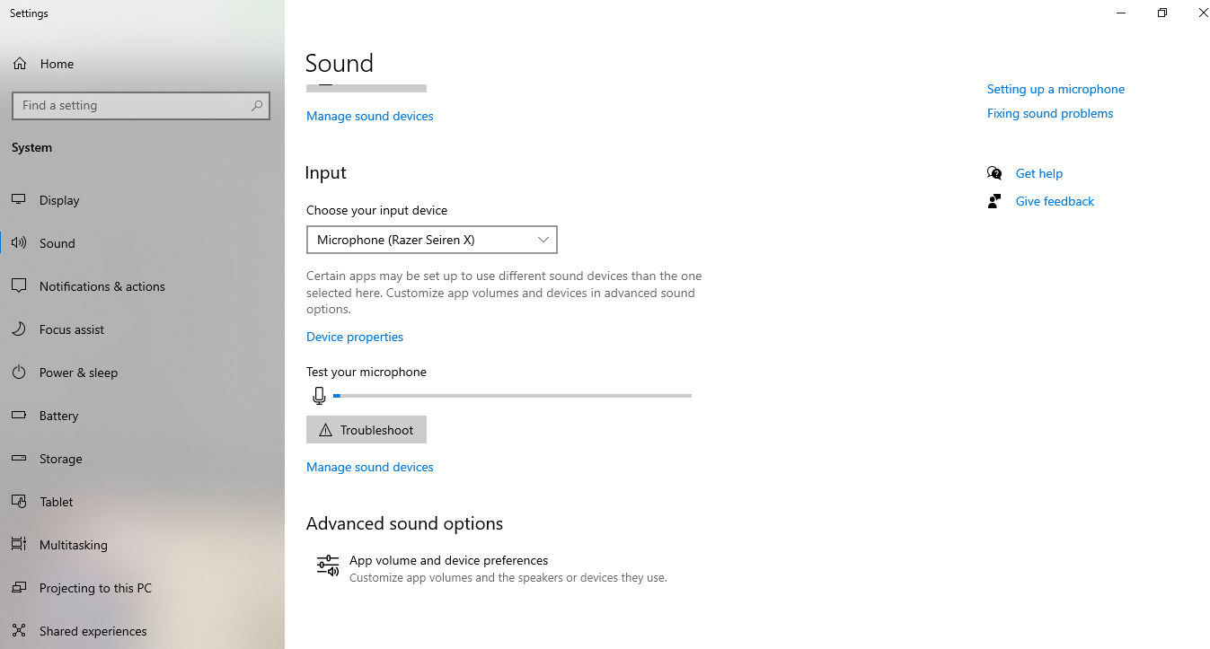1210x649 pixels.
Task: Click the "Choose your input device" label
Action: 376,210
